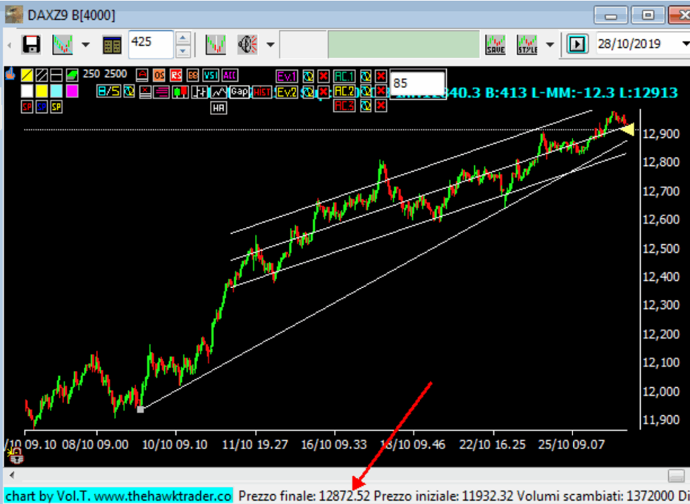
Task: Click the red X over lines icon
Action: [146, 92]
